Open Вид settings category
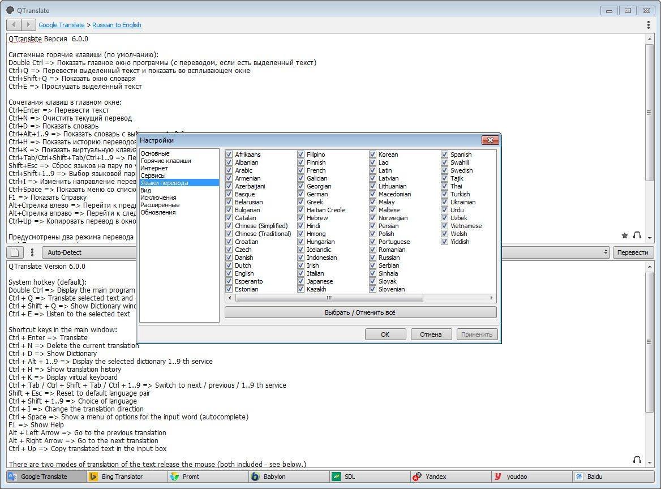The width and height of the screenshot is (661, 489). (x=146, y=190)
